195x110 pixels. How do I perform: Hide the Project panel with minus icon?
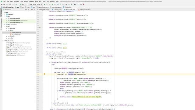pos(34,9)
